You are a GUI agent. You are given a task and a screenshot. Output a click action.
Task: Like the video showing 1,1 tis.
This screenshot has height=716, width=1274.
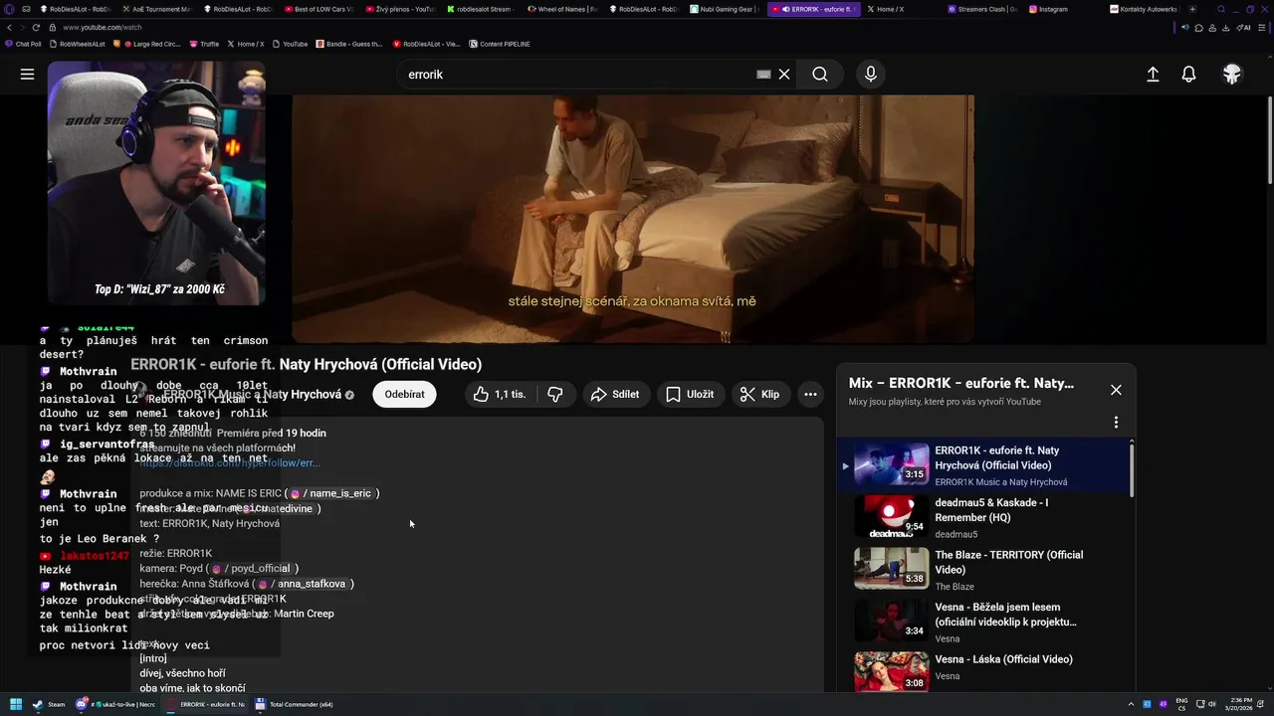501,395
